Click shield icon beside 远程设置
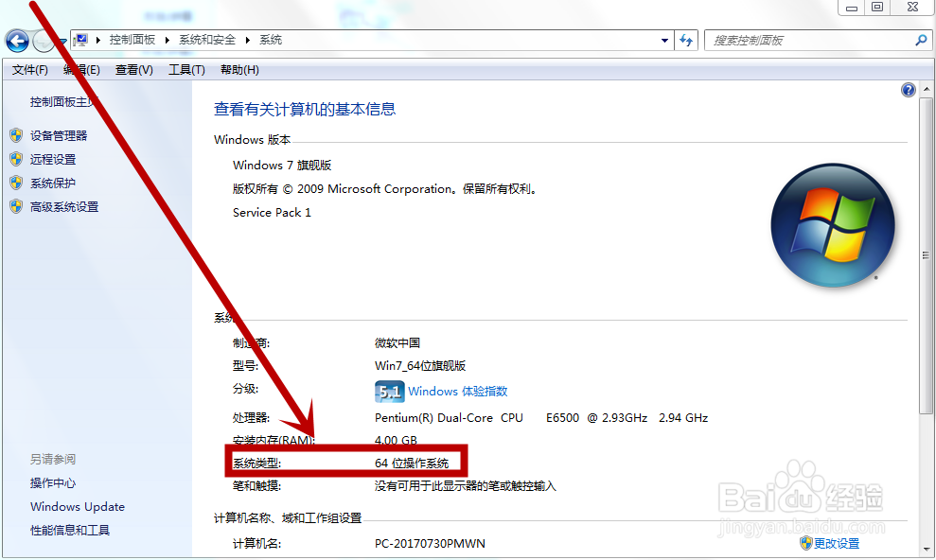Screen dimensions: 936x560 pyautogui.click(x=16, y=159)
